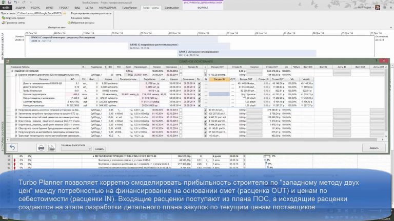The image size is (394, 221).
Task: Select the Прочие машины и механизмы resource row
Action: click(x=168, y=98)
